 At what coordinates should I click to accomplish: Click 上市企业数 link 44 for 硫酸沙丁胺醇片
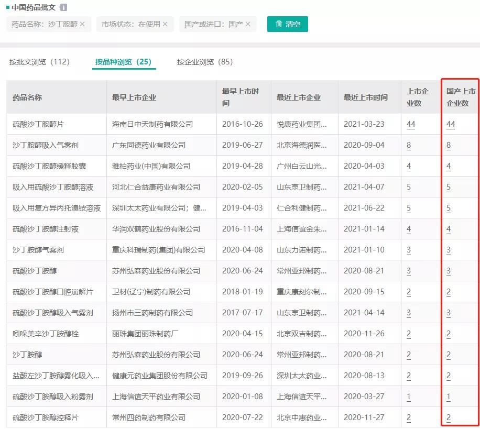tap(410, 124)
